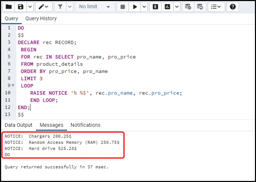Switch to the Query History tab
This screenshot has width=256, height=182.
pos(41,18)
